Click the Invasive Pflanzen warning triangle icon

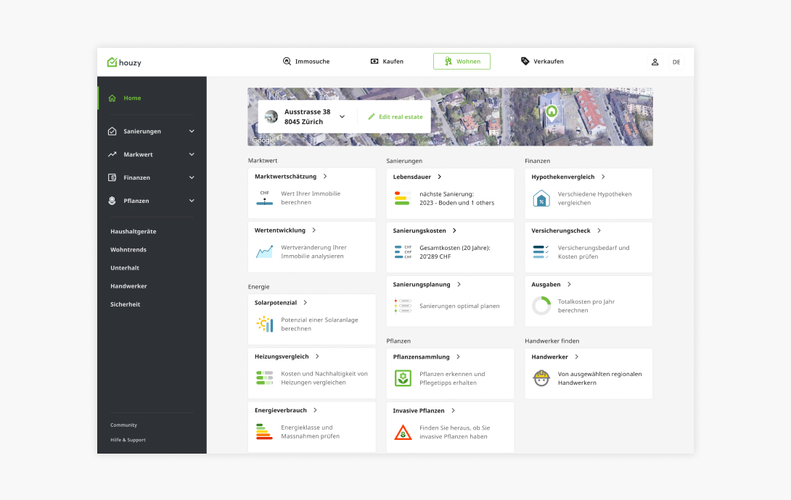[403, 432]
